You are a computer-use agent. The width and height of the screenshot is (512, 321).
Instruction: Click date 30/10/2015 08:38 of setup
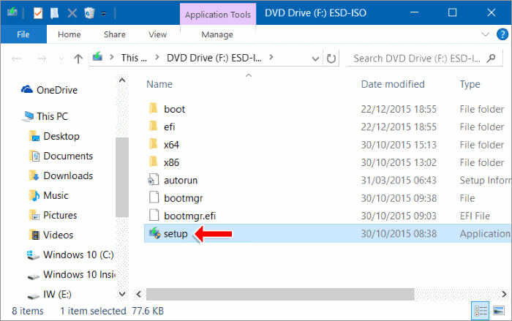tap(399, 233)
